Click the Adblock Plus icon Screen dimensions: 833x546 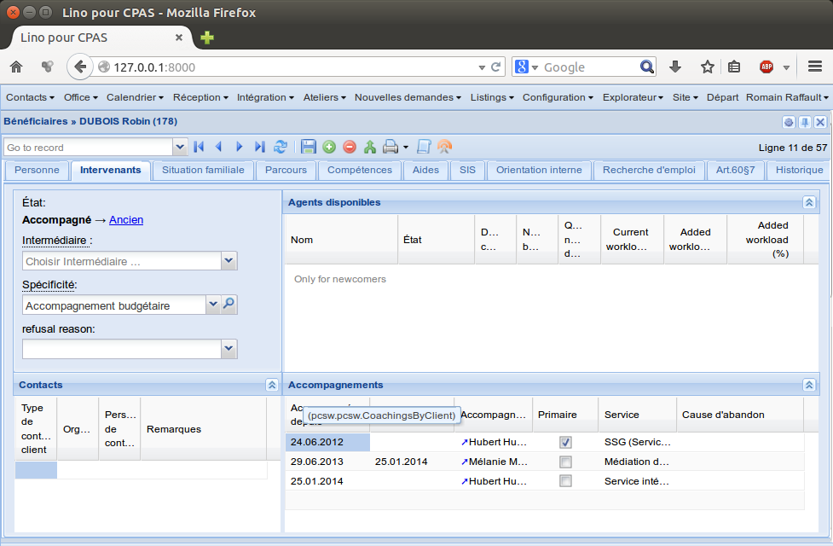point(766,67)
